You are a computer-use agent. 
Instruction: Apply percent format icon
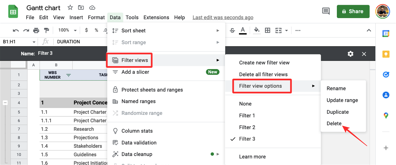[96, 30]
